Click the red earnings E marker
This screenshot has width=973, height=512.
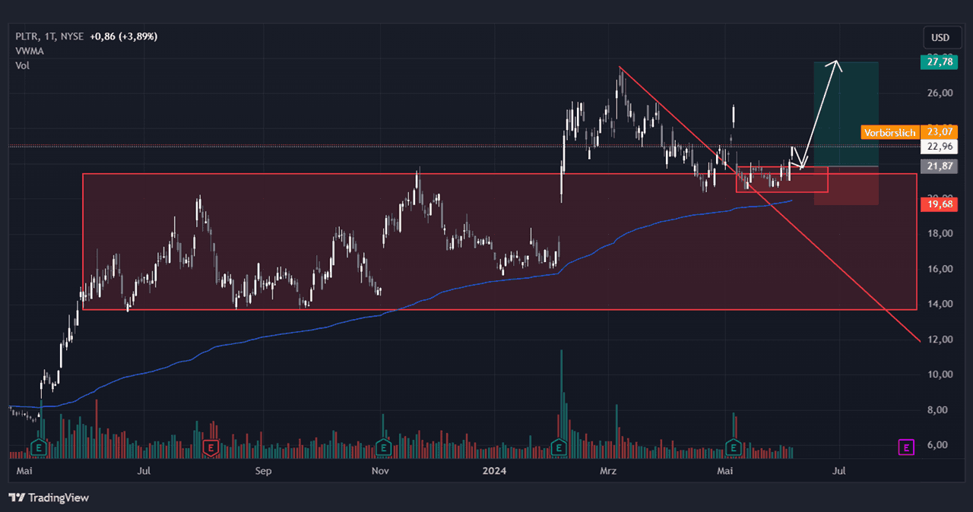coord(211,448)
